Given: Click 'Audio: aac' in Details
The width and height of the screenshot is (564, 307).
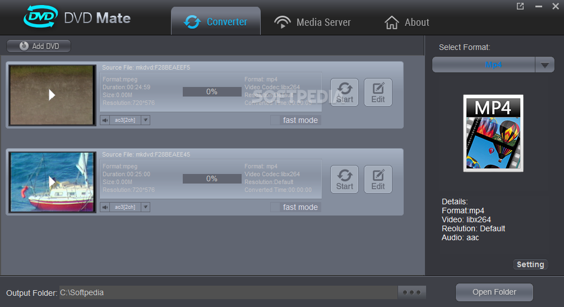Looking at the screenshot, I should [460, 237].
